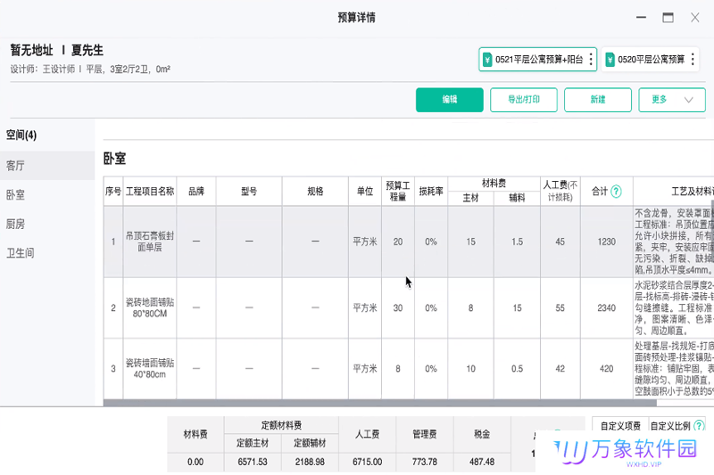
Task: Click the 主材 sub-column header
Action: click(471, 198)
